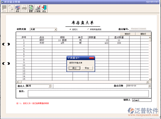Click the counted quantity cell 11

[119, 40]
